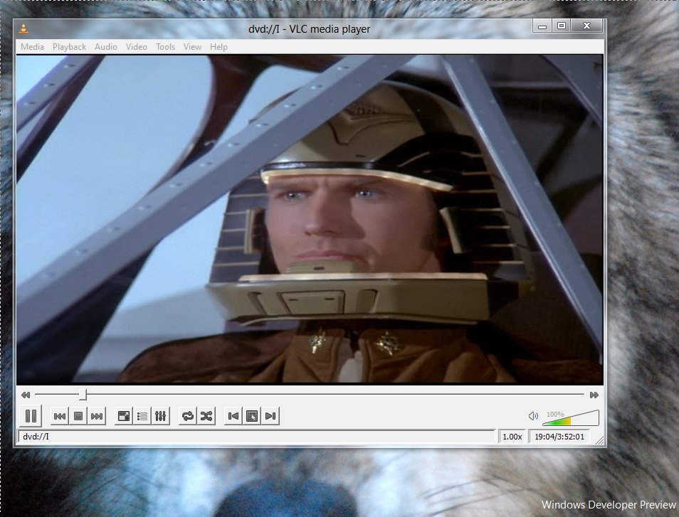Minimize the VLC window
679x517 pixels.
pos(542,26)
